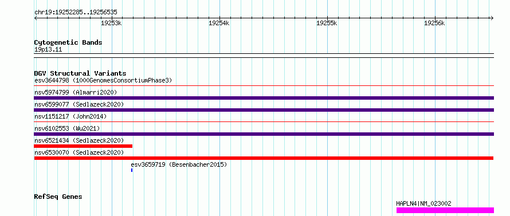Screen dimensions: 510x216
Task: Open variant nsv6599077 (Sedlazeck2020) label
Action: (79, 104)
